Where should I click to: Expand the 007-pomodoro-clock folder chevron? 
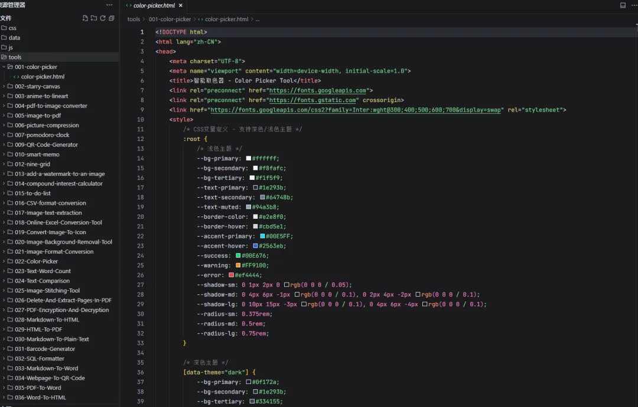(x=4, y=135)
